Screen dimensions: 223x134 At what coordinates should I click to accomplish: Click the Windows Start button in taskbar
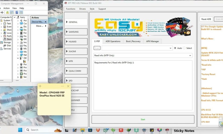pyautogui.click(x=20, y=130)
